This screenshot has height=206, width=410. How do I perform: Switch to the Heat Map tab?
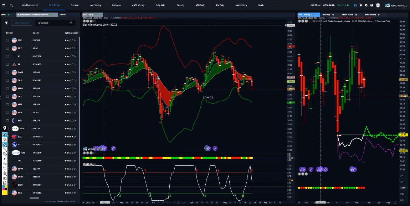pyautogui.click(x=326, y=15)
